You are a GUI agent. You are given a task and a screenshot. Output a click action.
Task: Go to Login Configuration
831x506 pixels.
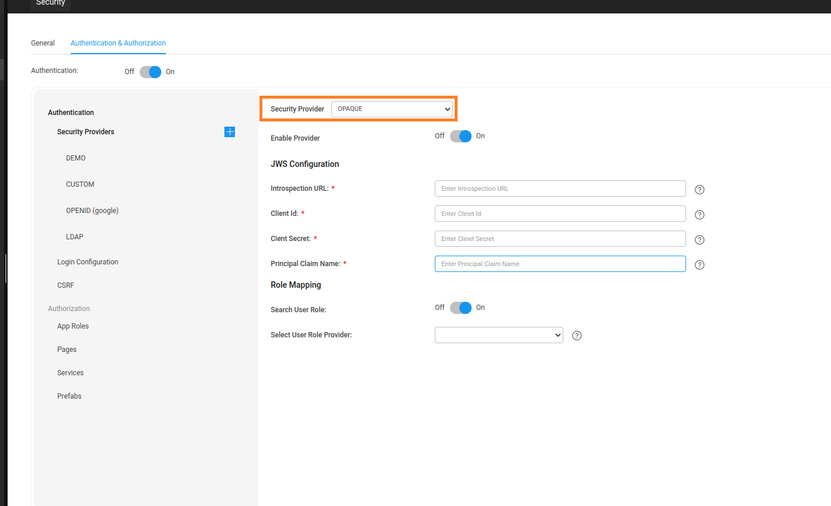(x=88, y=262)
